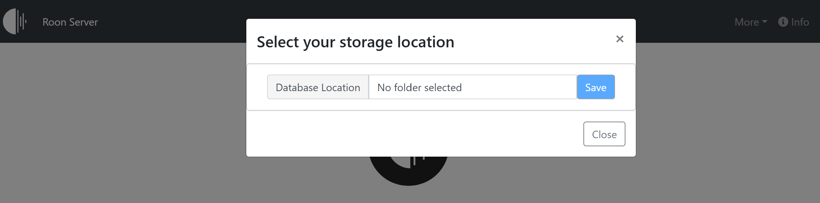Expand the More dropdown menu
This screenshot has width=820, height=203.
(x=751, y=22)
